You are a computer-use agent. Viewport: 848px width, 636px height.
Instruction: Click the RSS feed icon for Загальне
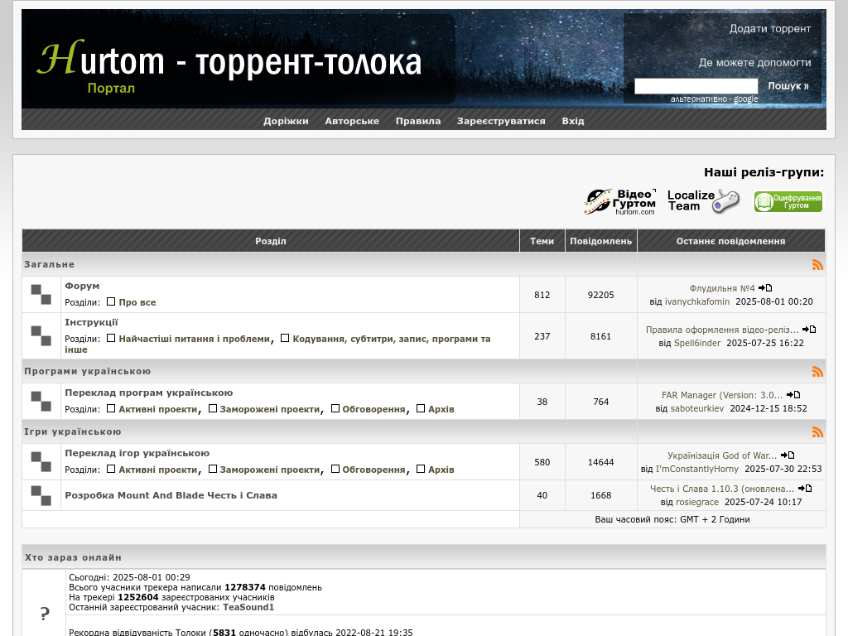817,265
